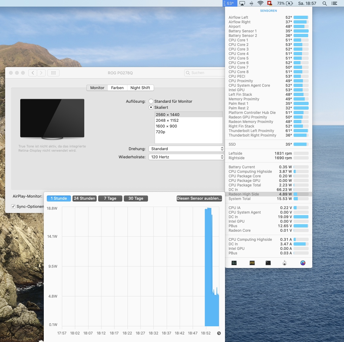Go forward in System Preferences

[41, 73]
